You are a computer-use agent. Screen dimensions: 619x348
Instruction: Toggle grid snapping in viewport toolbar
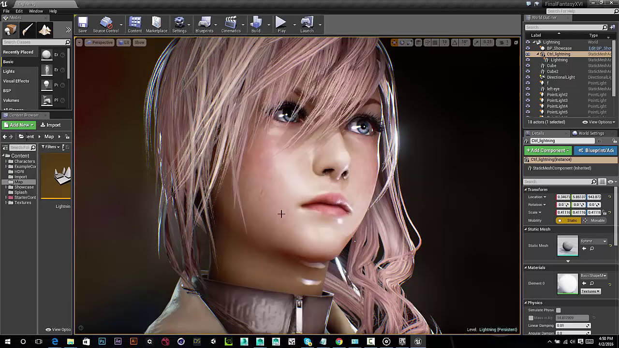coord(435,43)
